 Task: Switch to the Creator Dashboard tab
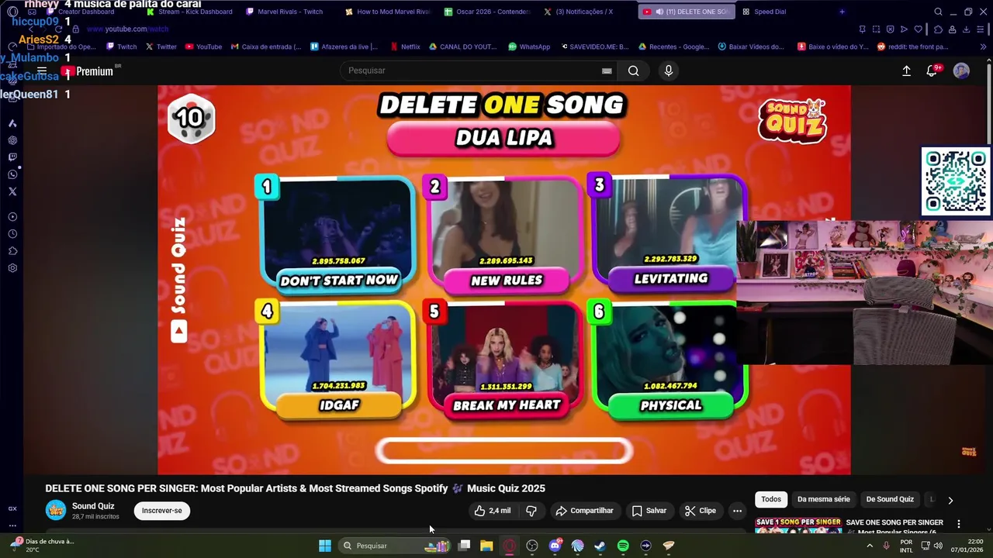(81, 12)
